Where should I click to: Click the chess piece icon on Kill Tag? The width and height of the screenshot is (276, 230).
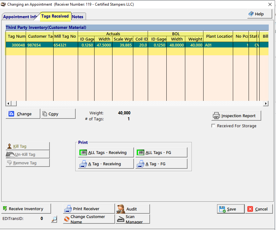coord(9,146)
